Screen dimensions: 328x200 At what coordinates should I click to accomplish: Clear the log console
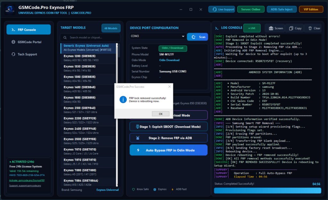pyautogui.click(x=314, y=28)
